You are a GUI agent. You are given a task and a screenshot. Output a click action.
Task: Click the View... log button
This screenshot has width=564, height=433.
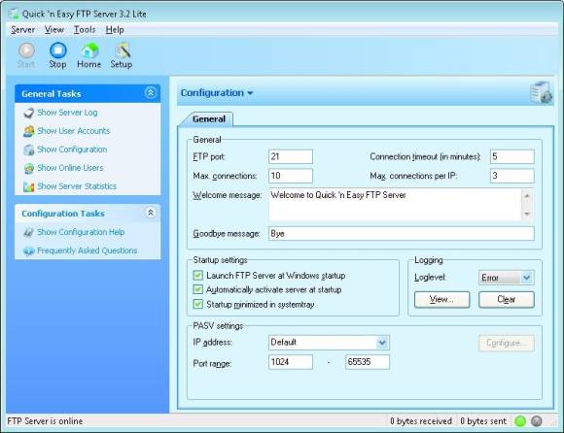(441, 299)
